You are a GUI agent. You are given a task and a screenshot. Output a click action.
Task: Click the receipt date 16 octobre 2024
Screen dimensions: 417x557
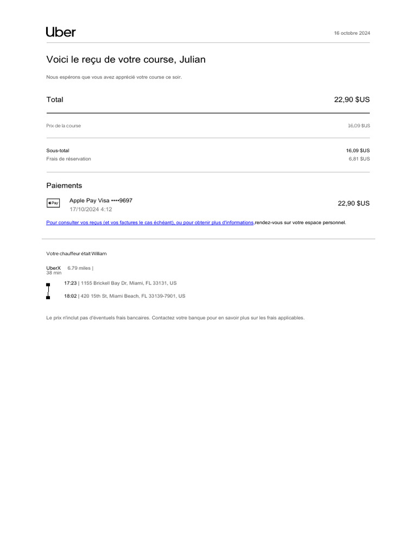click(352, 33)
